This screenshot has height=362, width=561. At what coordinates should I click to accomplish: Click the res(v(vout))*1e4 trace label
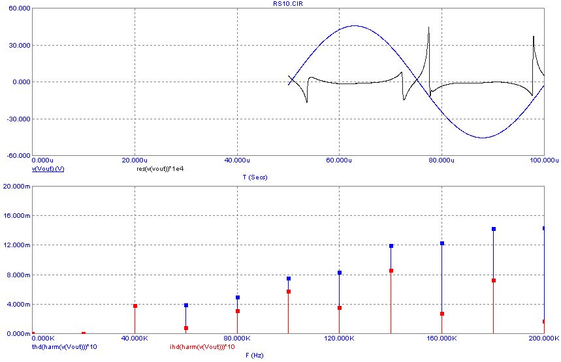tap(160, 169)
